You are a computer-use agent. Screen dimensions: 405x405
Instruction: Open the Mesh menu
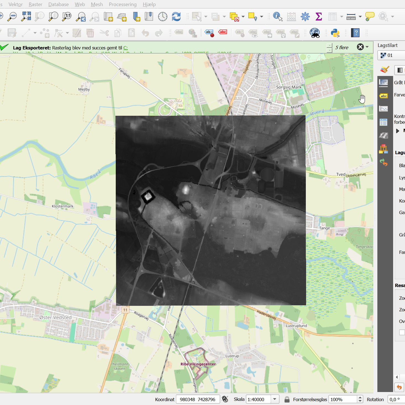click(97, 4)
